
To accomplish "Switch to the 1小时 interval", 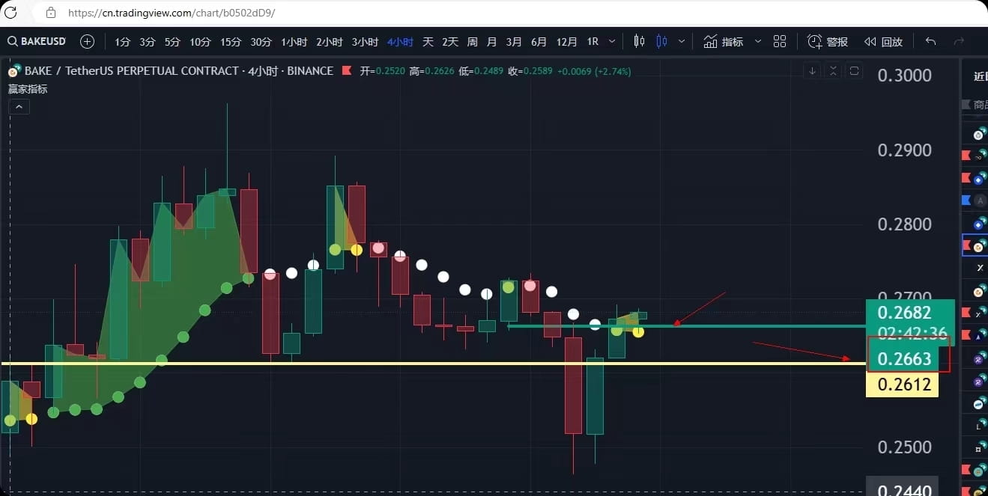I will tap(294, 42).
